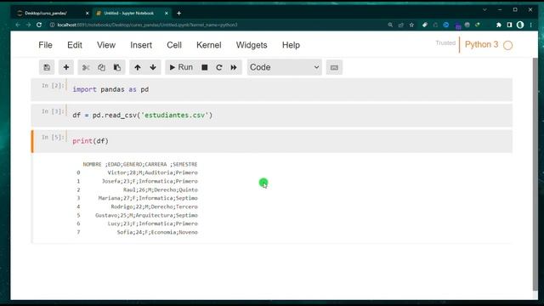Viewport: 544px width, 306px height.
Task: Click the In [2] prompt label
Action: (x=53, y=85)
